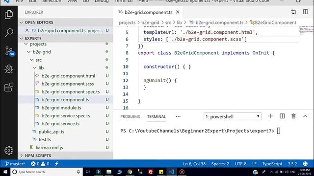
Task: Click UTF-8 encoding in status bar
Action: pos(241,164)
